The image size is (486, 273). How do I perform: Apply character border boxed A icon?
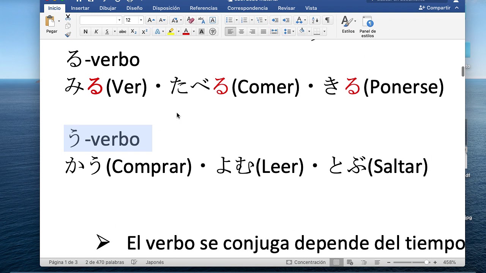pos(213,20)
